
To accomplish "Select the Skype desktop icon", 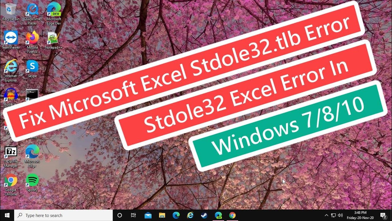I will [32, 69].
